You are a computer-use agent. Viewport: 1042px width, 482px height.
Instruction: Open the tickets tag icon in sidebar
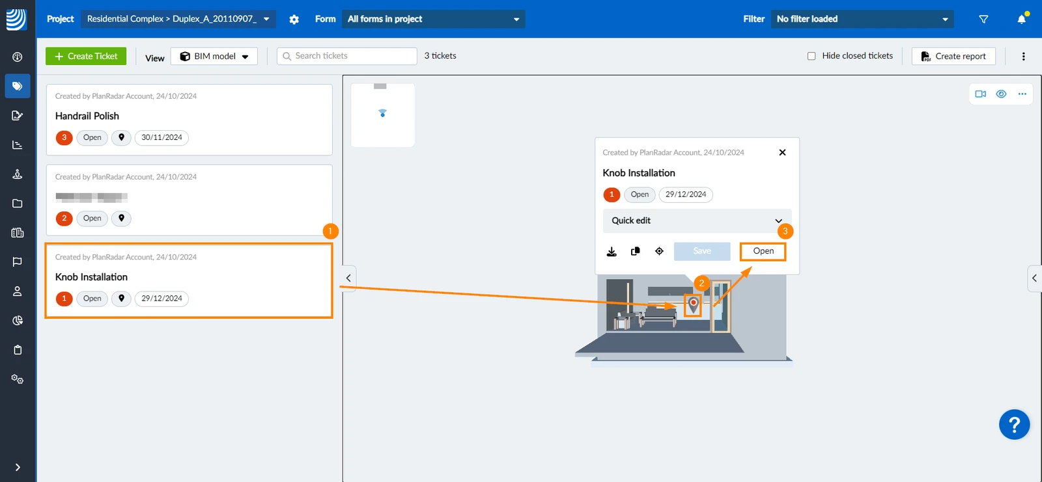(18, 86)
